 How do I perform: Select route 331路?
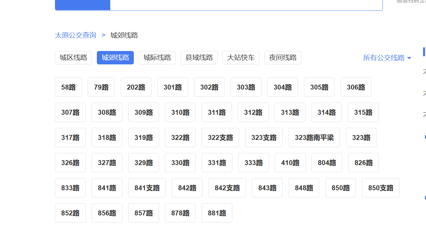click(x=217, y=163)
